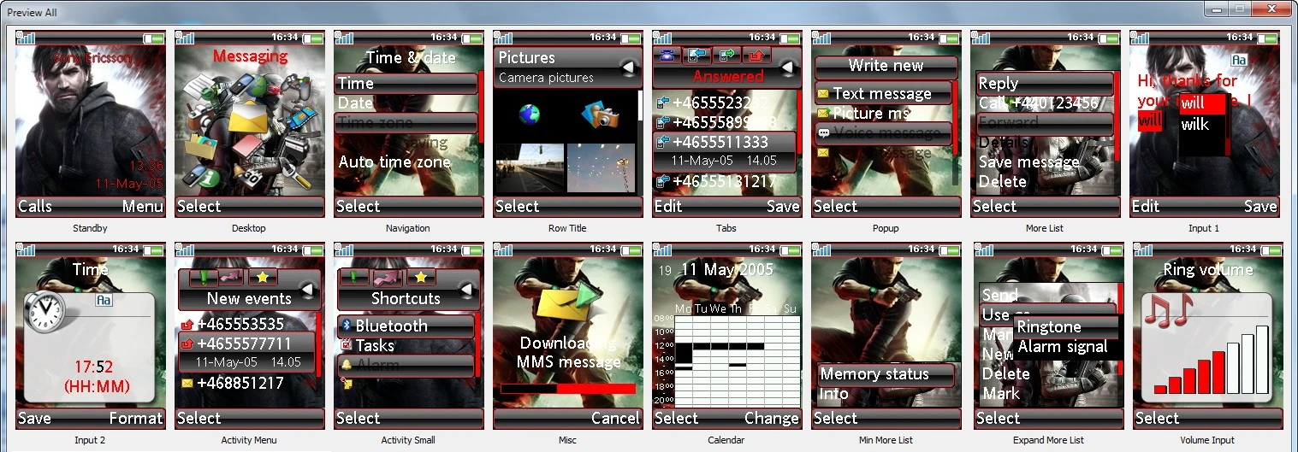Viewport: 1298px width, 452px height.
Task: Click the Standby preview thumbnail
Action: pos(91,124)
